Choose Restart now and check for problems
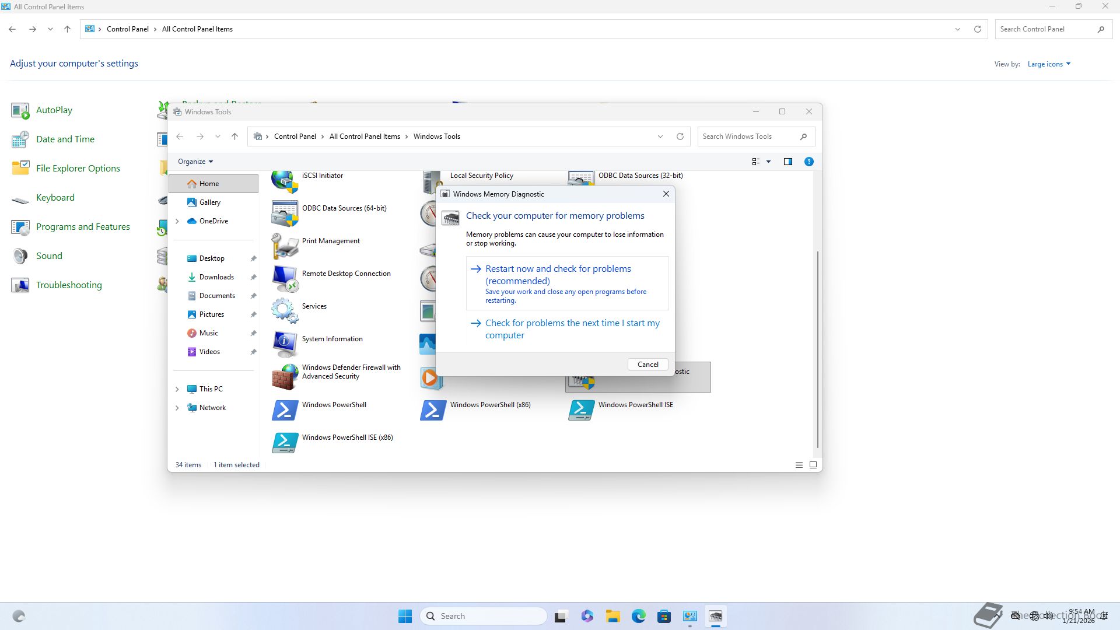1120x630 pixels. point(558,275)
